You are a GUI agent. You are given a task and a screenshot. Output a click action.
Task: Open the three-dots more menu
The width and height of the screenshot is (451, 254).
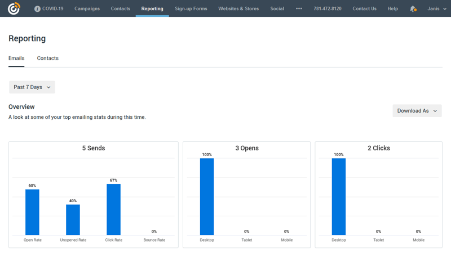(x=299, y=8)
